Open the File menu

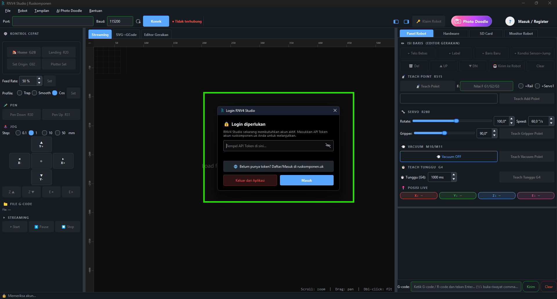[8, 11]
